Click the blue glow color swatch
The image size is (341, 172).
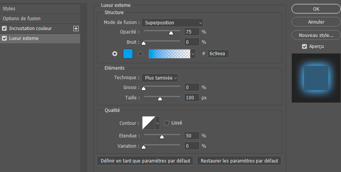point(128,54)
